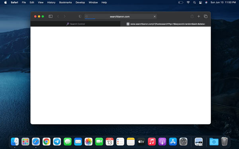The image size is (239, 149).
Task: Open the History menu
Action: tap(51, 2)
